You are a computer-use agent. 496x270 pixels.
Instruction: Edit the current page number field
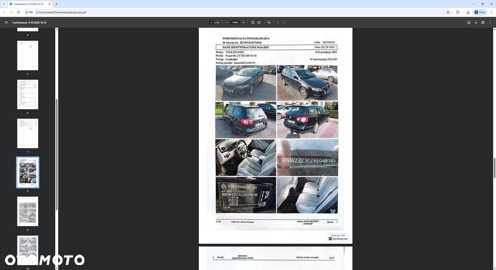point(211,22)
